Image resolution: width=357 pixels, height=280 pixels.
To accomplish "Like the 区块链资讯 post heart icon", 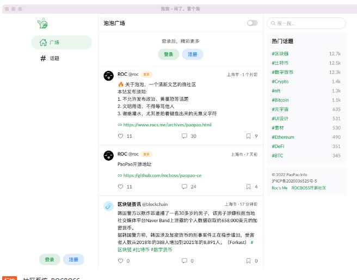I will coord(120,260).
